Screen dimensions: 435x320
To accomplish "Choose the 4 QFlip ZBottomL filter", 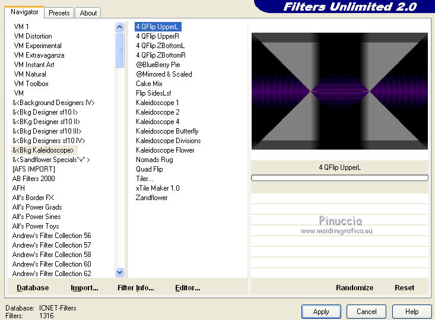I will (160, 46).
